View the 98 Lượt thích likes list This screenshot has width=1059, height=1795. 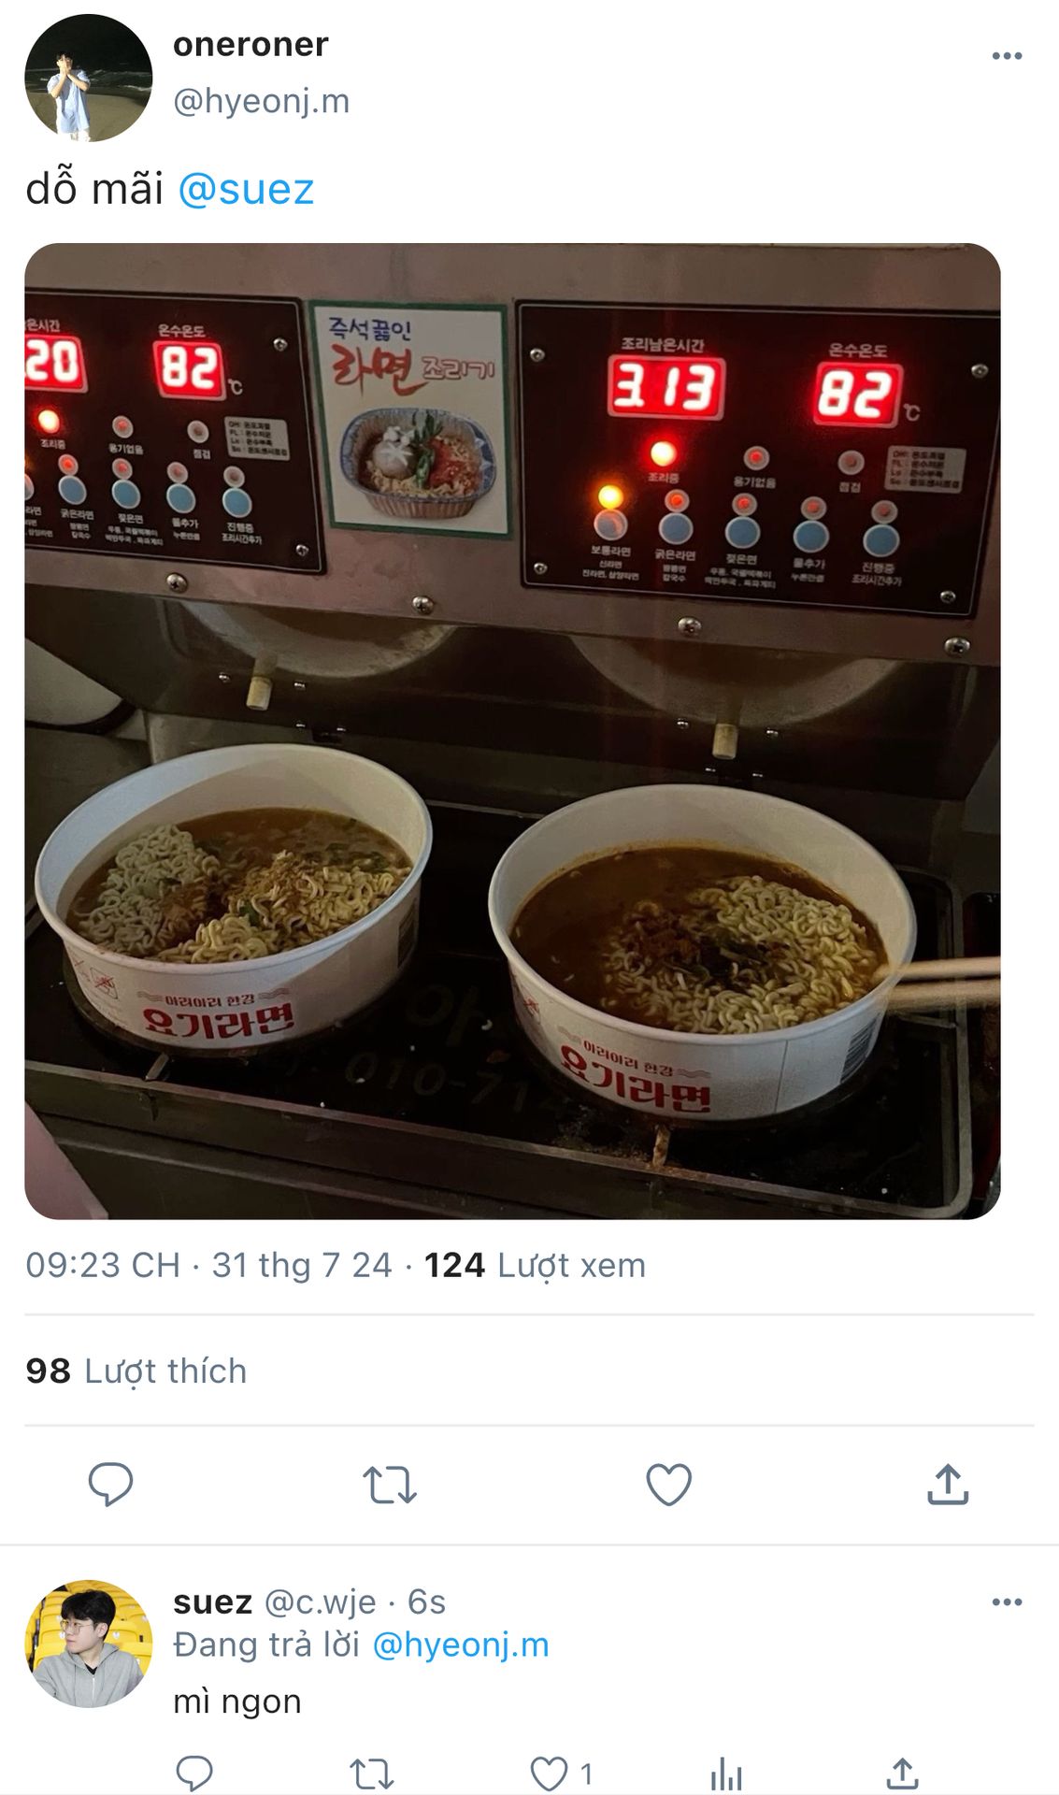pyautogui.click(x=136, y=1371)
